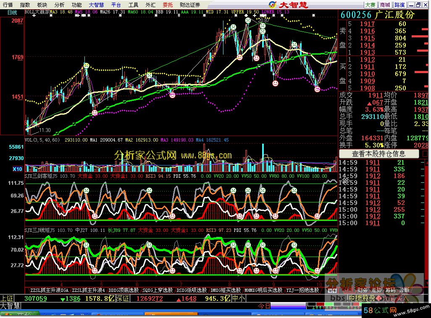Click sell level 5 price 1917

point(367,24)
